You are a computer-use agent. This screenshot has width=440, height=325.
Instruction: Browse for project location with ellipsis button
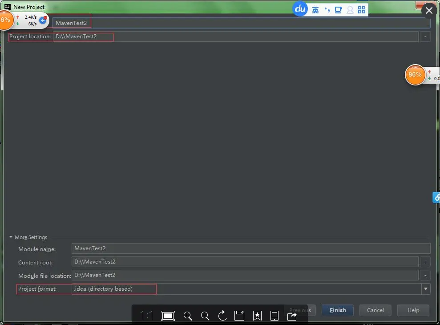[425, 37]
